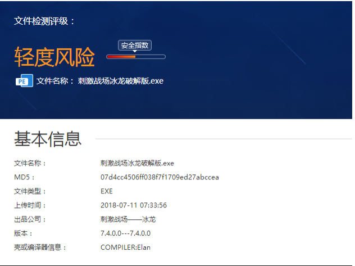Click the file name in the blue banner

pyautogui.click(x=121, y=81)
